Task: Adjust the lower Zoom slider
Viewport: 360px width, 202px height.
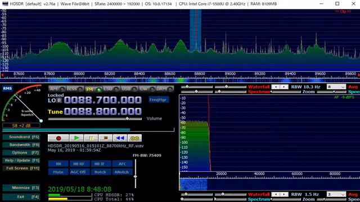Action: coord(286,199)
